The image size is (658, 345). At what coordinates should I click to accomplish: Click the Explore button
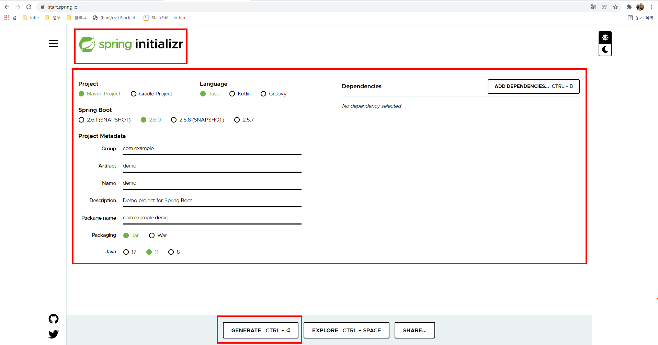(x=347, y=330)
